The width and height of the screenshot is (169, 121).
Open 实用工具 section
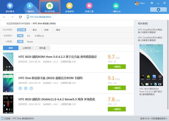pos(89,7)
